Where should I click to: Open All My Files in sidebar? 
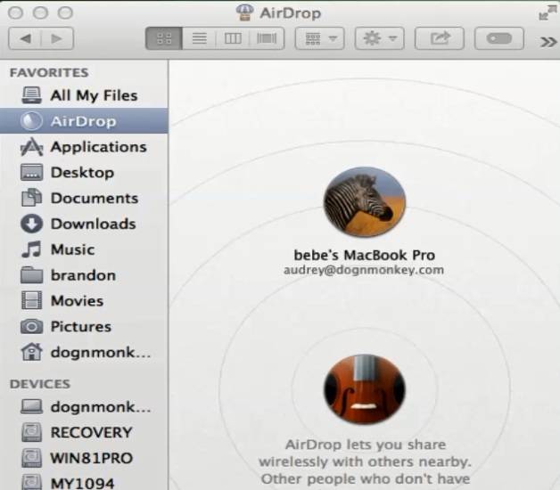point(93,95)
